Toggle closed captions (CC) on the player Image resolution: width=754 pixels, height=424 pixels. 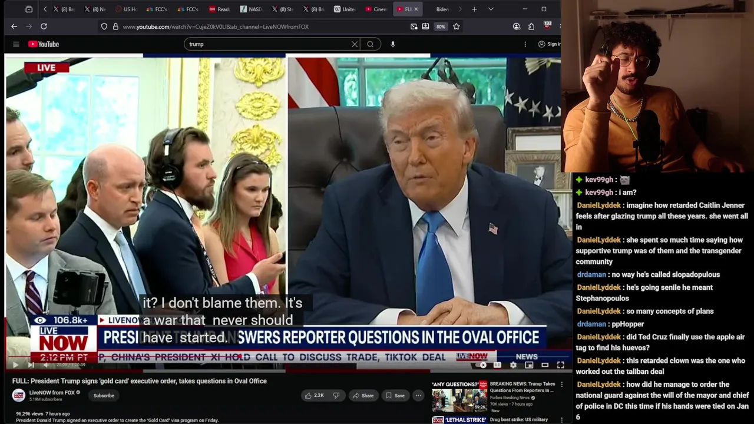(x=497, y=365)
